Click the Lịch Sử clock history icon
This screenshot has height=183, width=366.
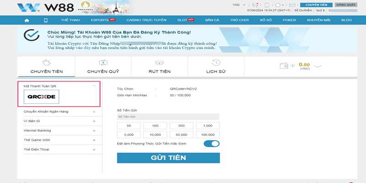pos(216,63)
